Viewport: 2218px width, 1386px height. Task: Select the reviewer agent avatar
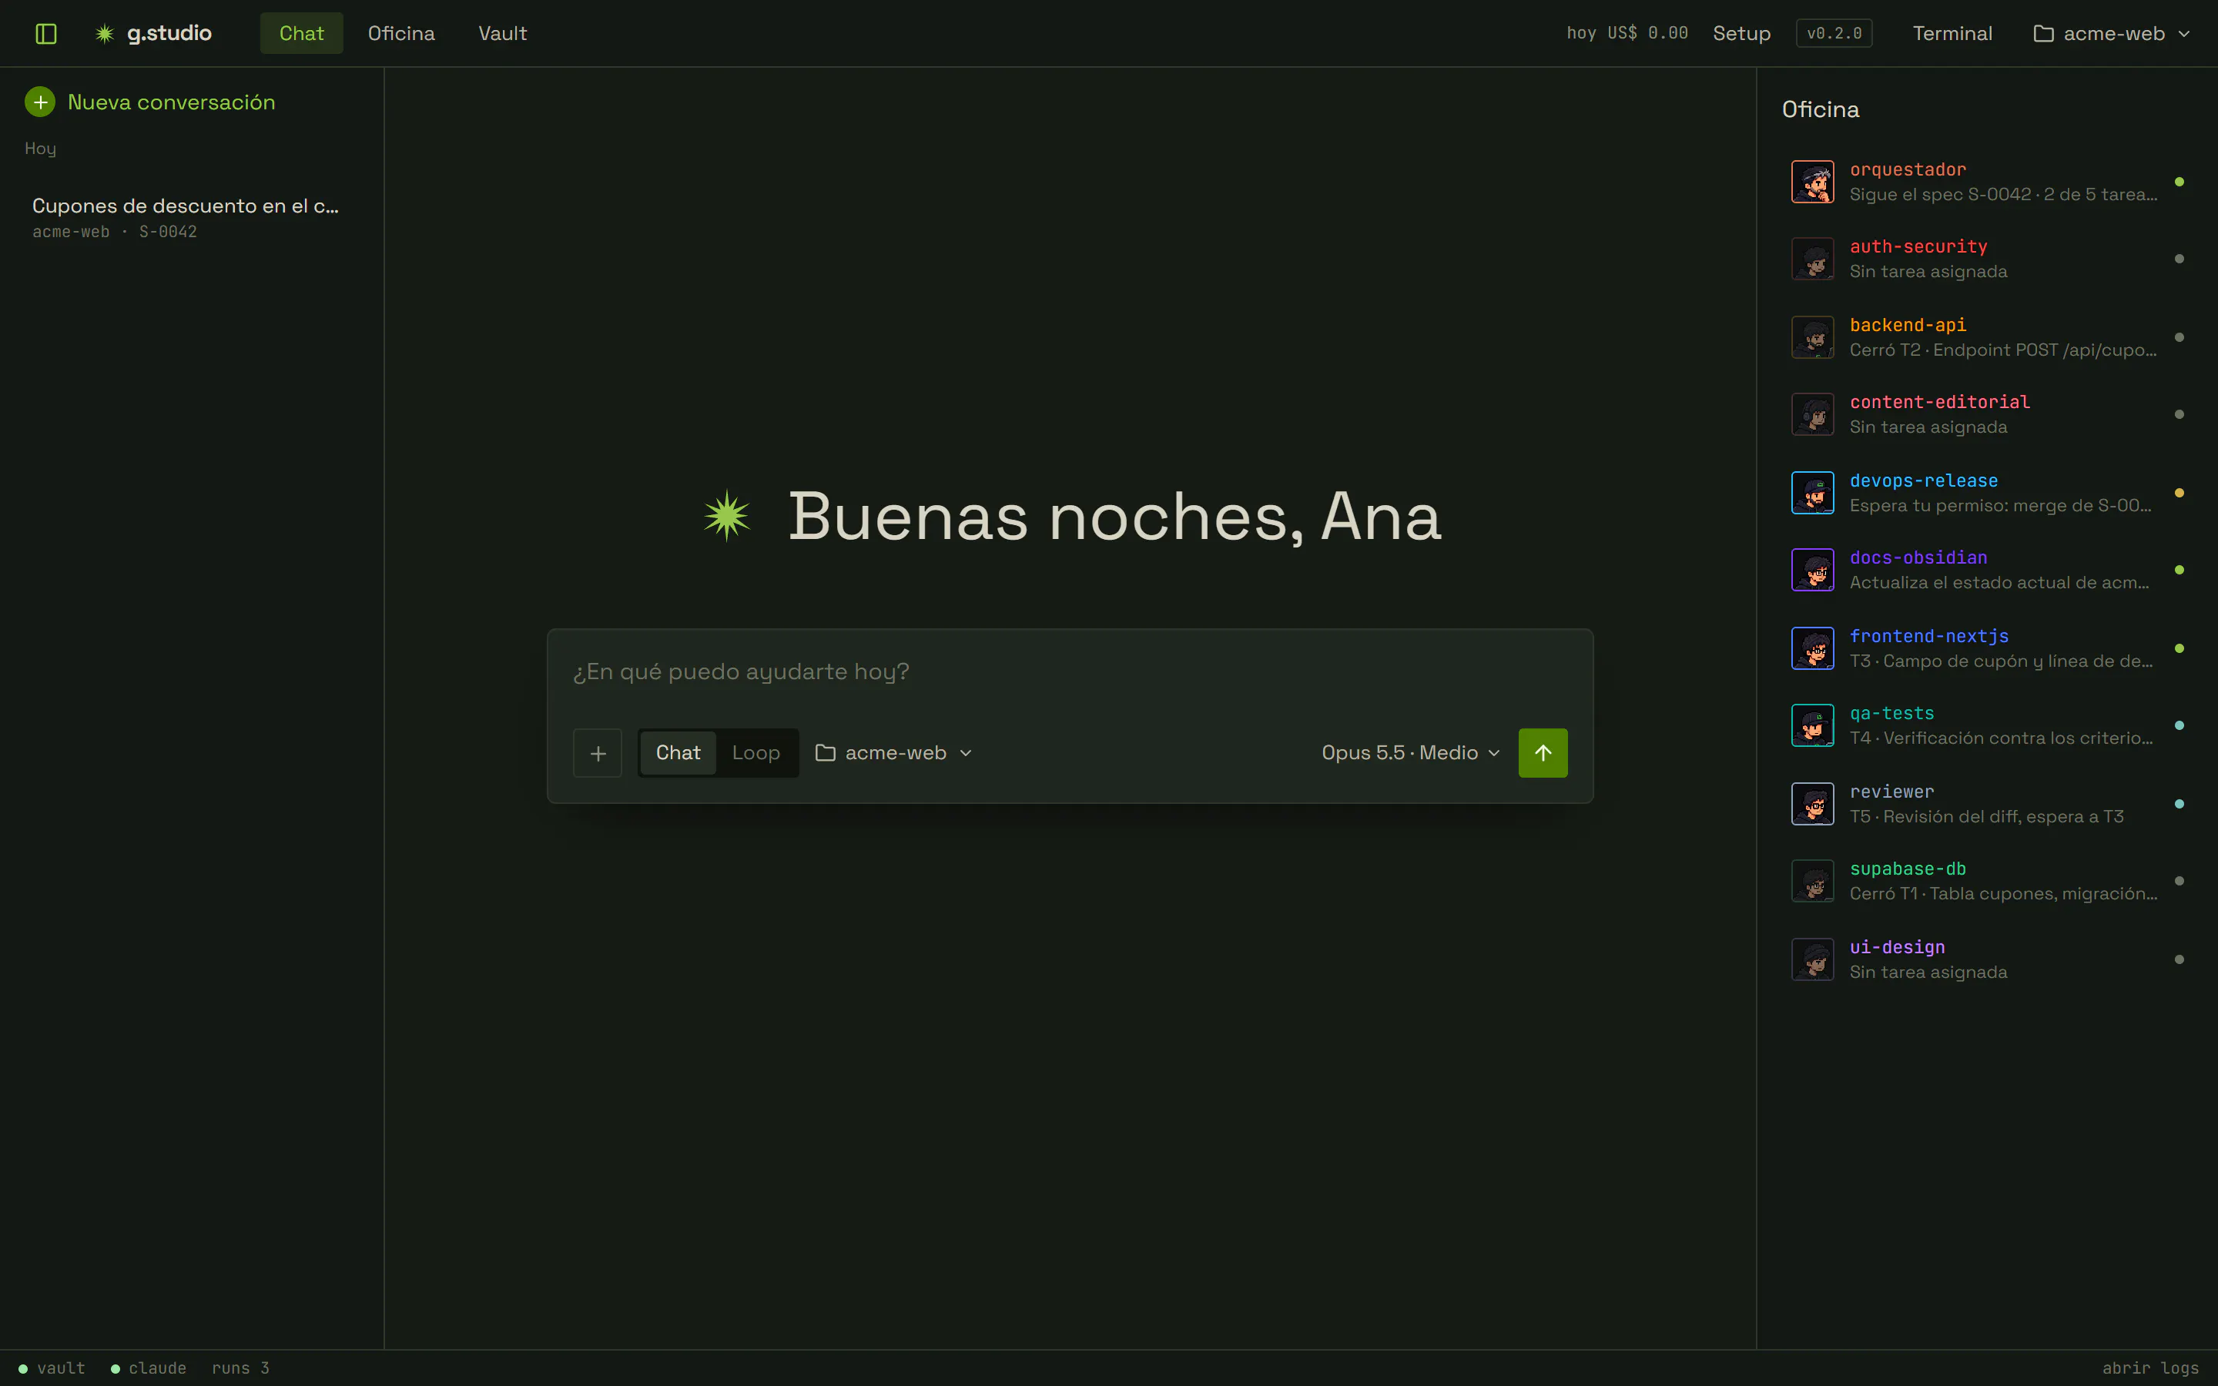point(1812,804)
